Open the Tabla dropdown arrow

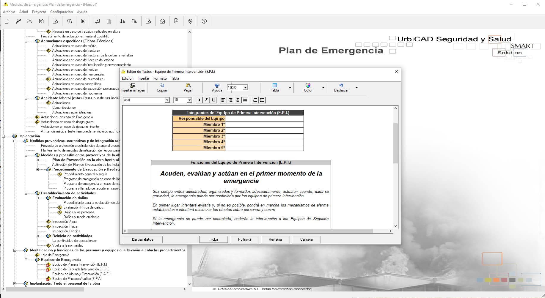tap(290, 88)
